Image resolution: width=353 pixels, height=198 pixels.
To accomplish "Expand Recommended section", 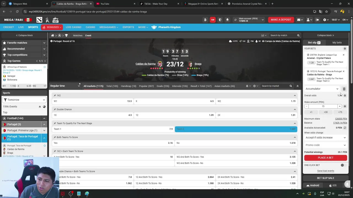I will click(x=44, y=49).
